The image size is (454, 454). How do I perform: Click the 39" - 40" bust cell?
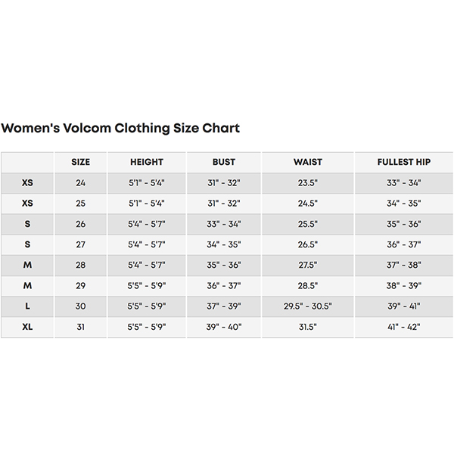(x=223, y=327)
